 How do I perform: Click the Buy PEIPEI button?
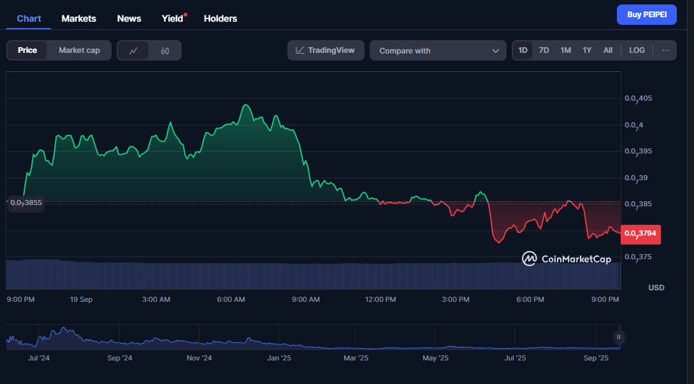tap(646, 15)
